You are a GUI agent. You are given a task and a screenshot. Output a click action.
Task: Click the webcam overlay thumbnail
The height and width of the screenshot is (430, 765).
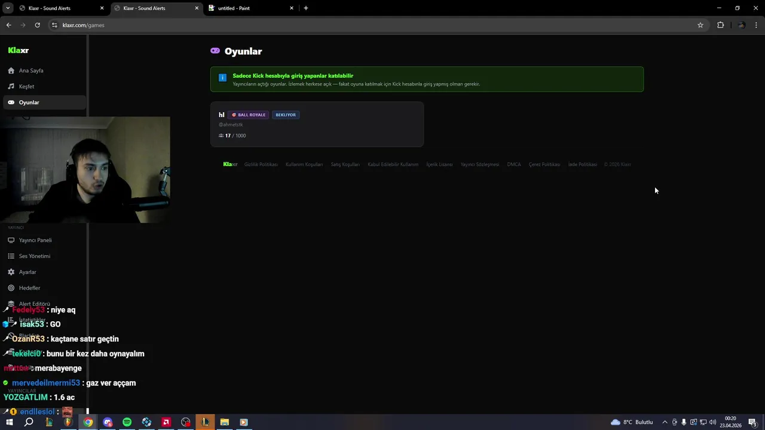85,170
